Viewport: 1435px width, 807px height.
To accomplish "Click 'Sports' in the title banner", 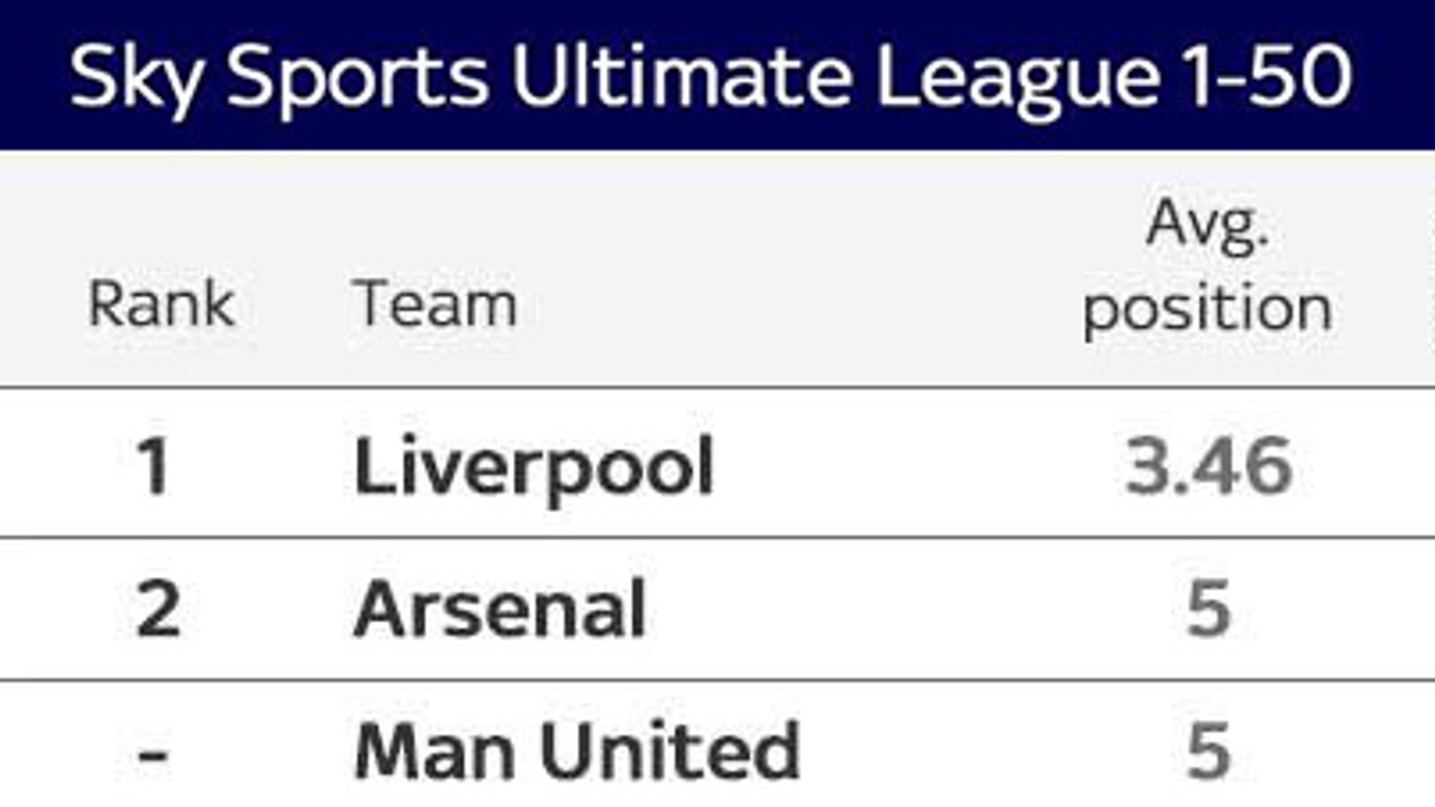I will (357, 77).
